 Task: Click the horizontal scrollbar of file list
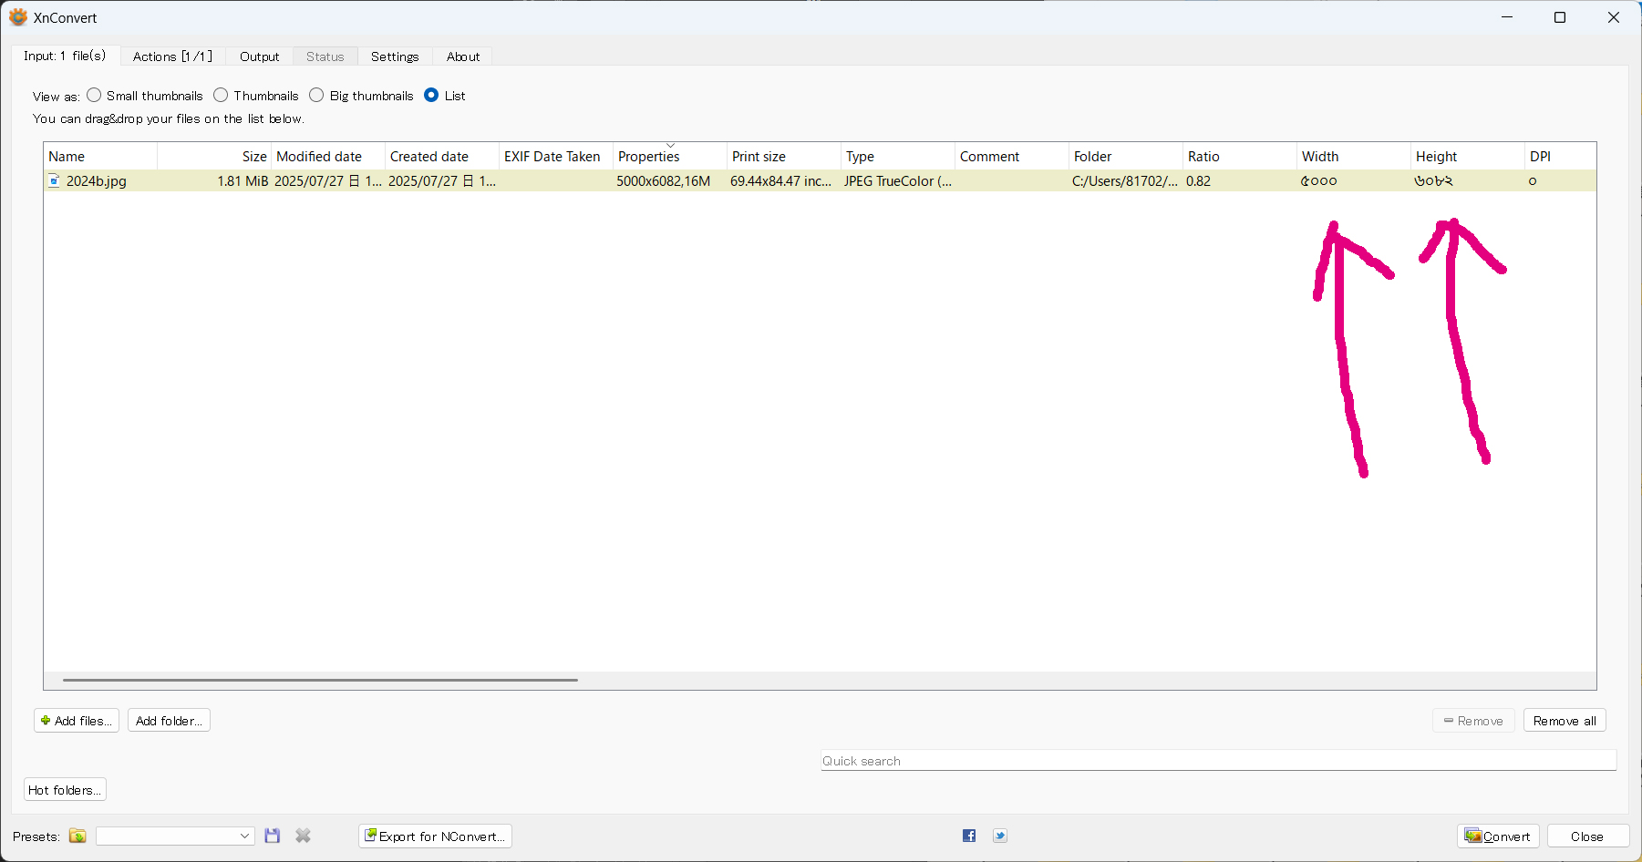tap(320, 680)
